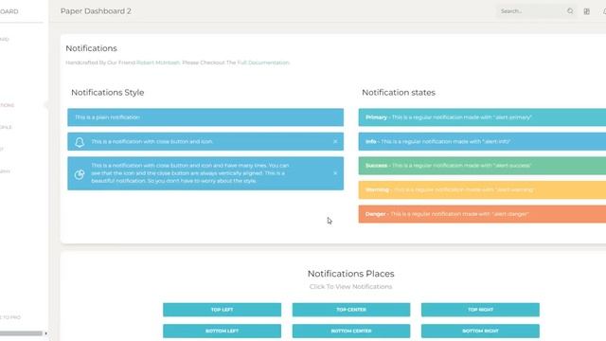Close the multi-line notification alert
The image size is (606, 341).
pyautogui.click(x=335, y=173)
